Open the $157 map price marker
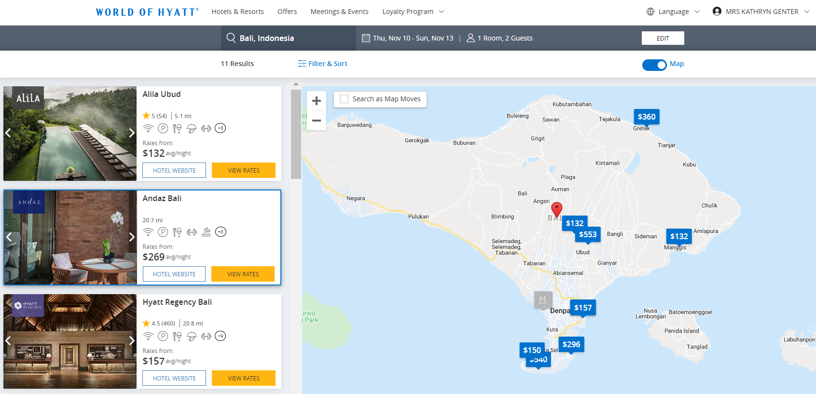The height and width of the screenshot is (394, 816). coord(583,308)
